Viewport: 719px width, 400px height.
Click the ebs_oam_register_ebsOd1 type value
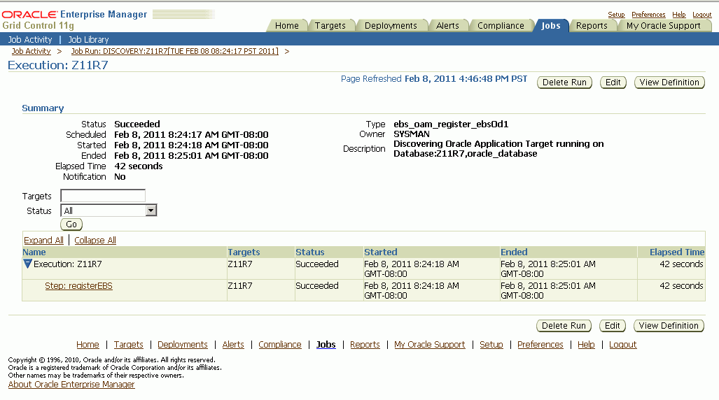(x=451, y=124)
